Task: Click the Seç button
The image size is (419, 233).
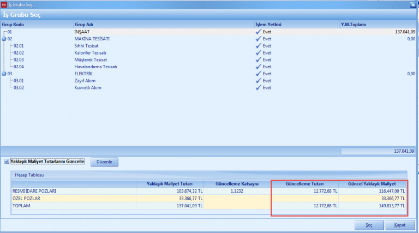Action: point(367,225)
